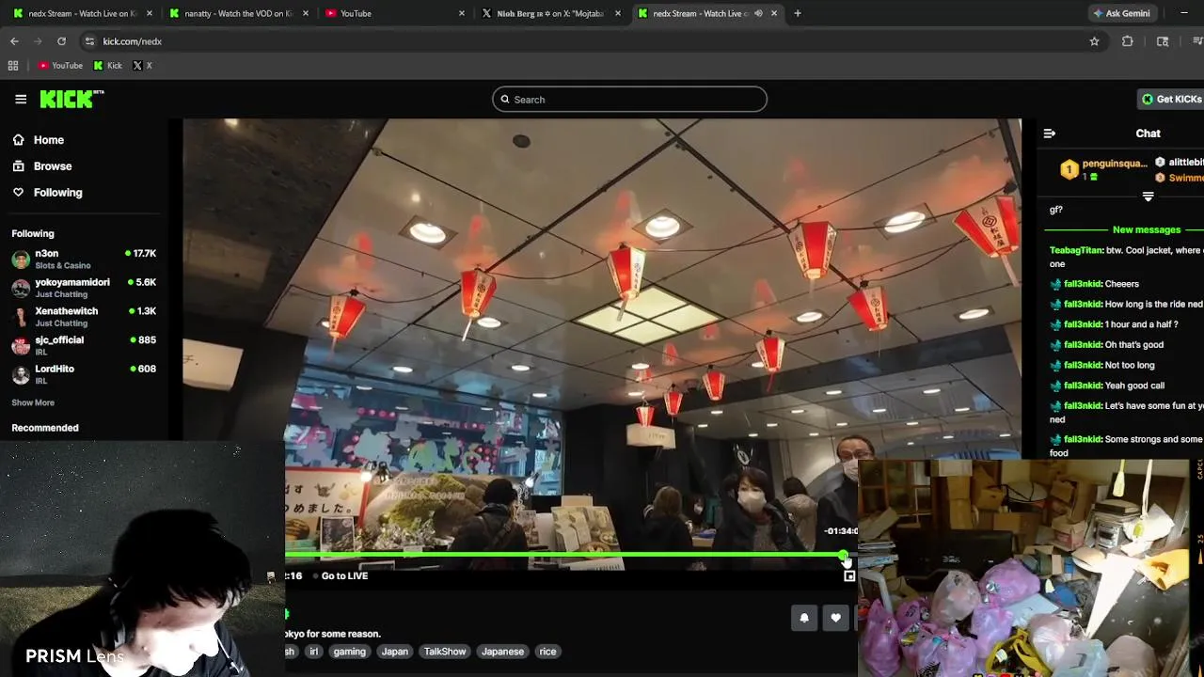Click fall3nkid username beside Cheeers
The width and height of the screenshot is (1204, 677).
pyautogui.click(x=1082, y=284)
